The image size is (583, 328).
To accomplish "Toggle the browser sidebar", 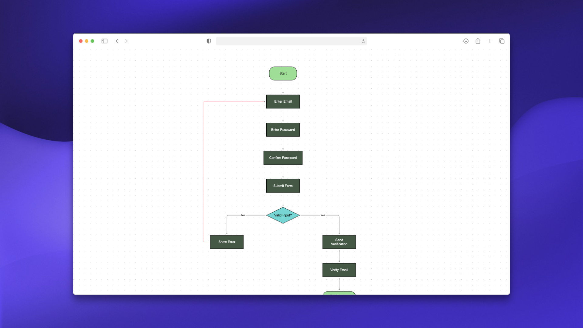I will [104, 41].
